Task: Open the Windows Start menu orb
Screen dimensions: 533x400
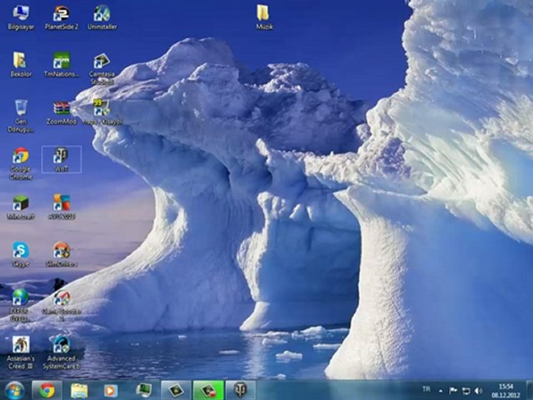Action: 14,390
